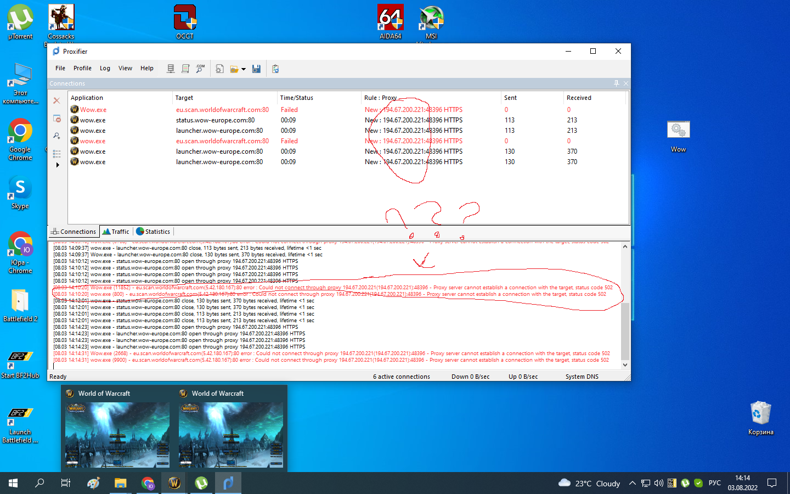Click log scrollbar up arrow
Screen dimensions: 790x494
[x=625, y=246]
